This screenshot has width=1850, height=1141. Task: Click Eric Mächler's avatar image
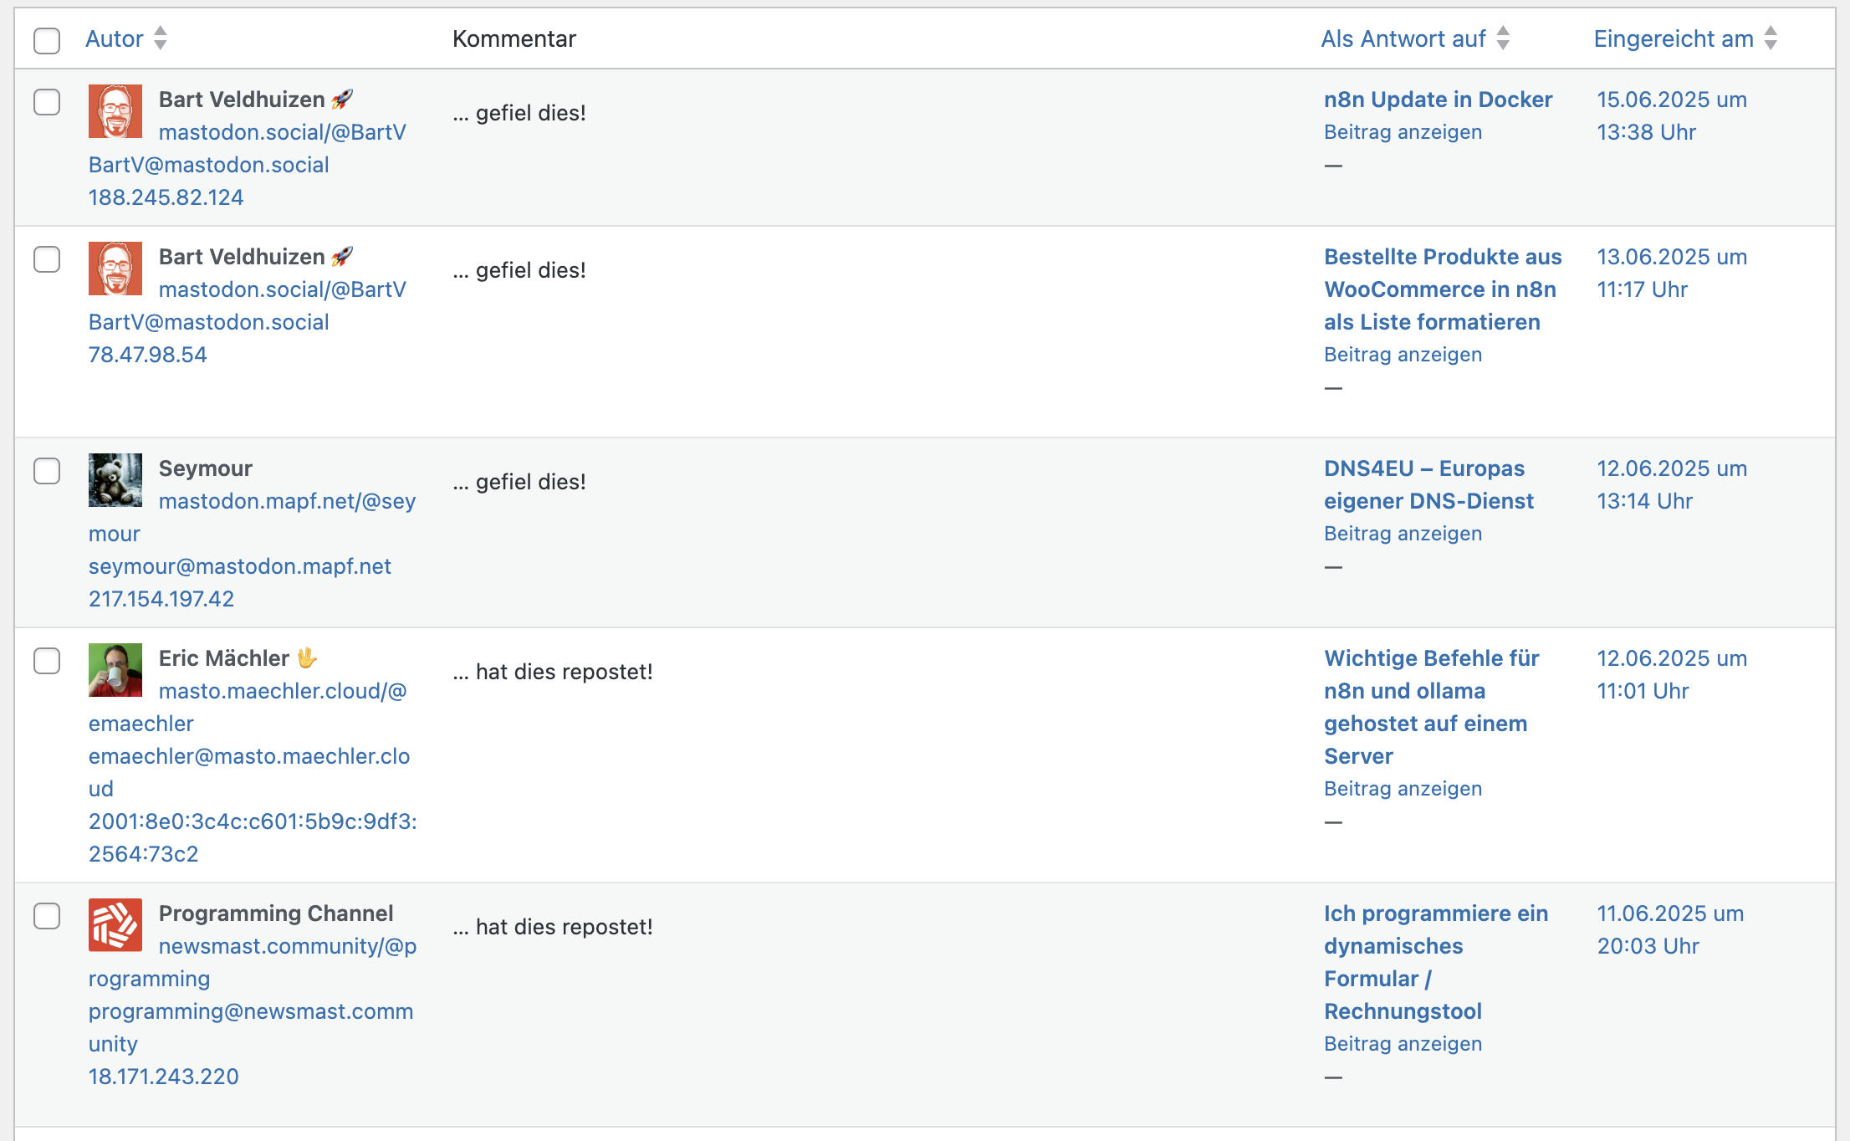coord(115,670)
